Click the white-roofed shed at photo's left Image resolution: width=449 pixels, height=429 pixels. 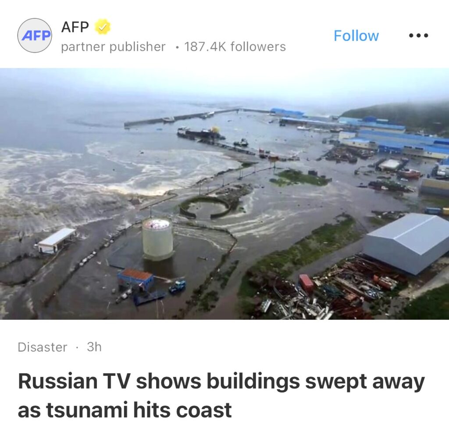click(x=57, y=240)
